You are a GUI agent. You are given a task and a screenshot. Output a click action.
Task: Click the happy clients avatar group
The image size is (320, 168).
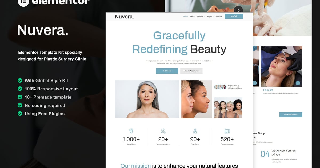point(220,87)
